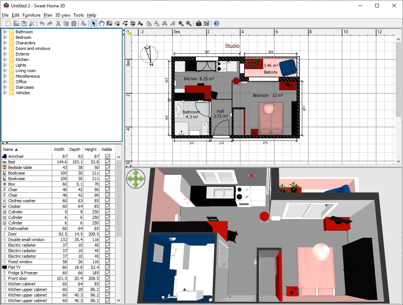Choose the Create walls tool
403x305 pixels.
coord(109,24)
